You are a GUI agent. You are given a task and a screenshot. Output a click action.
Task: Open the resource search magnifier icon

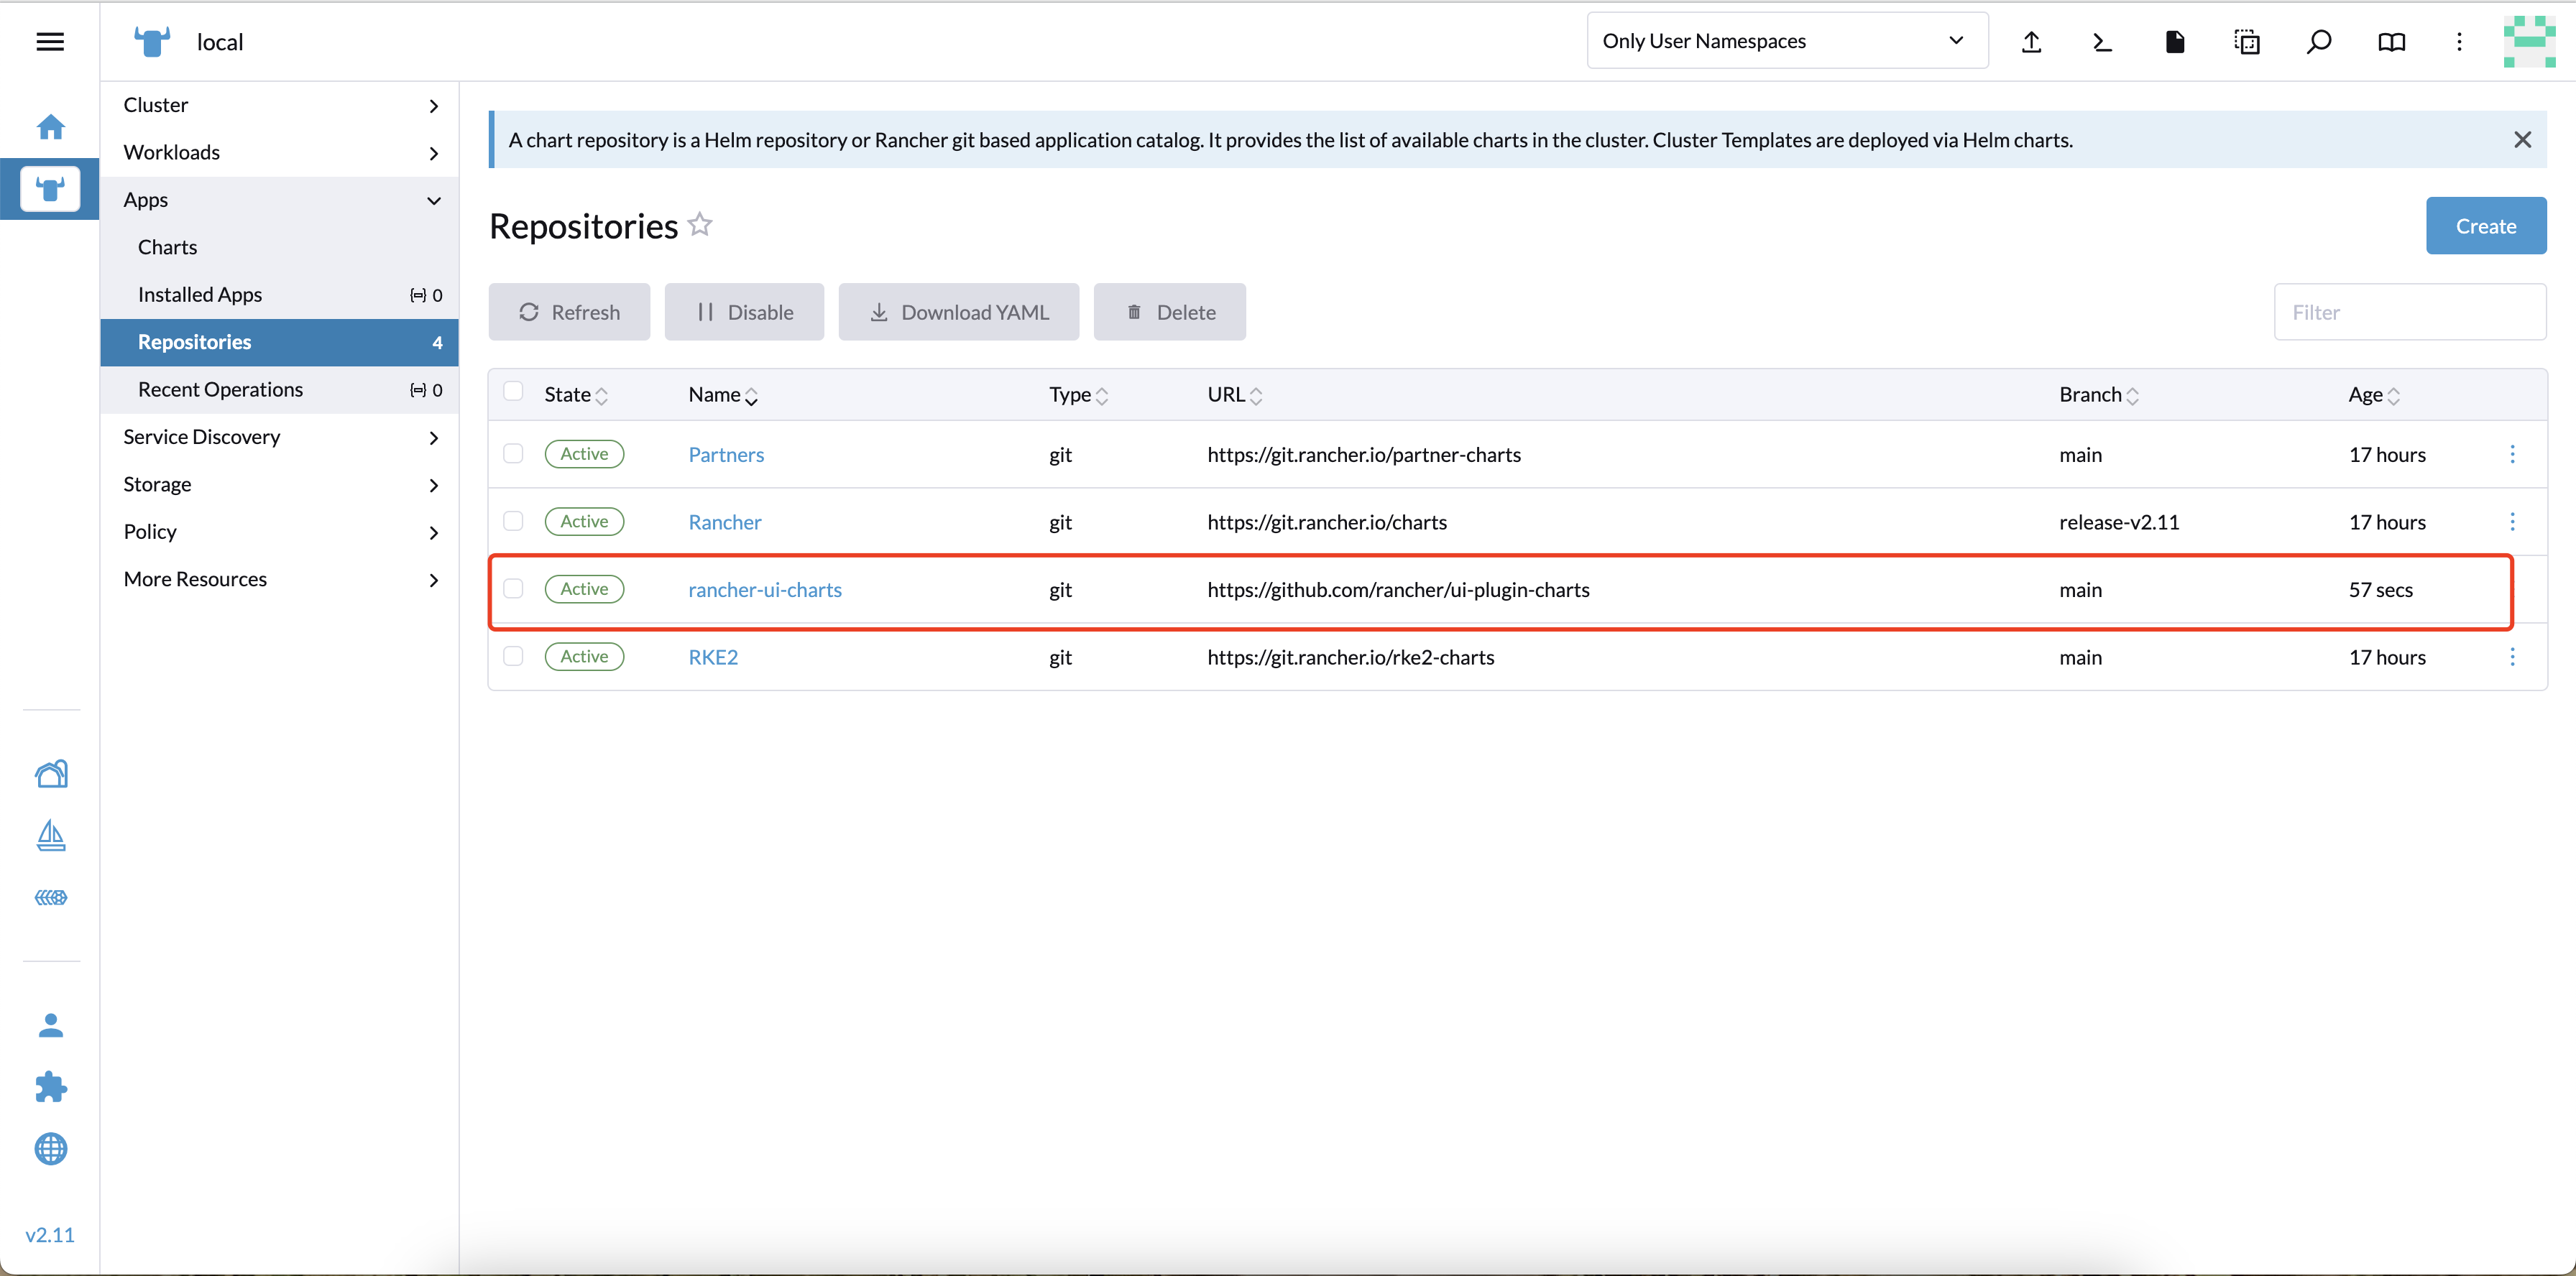click(2318, 42)
